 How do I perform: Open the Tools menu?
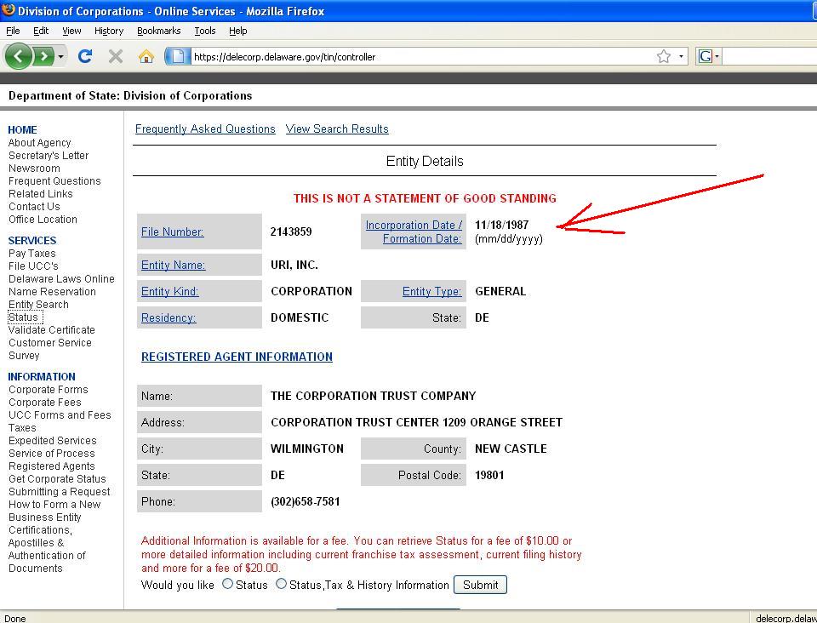[x=205, y=31]
